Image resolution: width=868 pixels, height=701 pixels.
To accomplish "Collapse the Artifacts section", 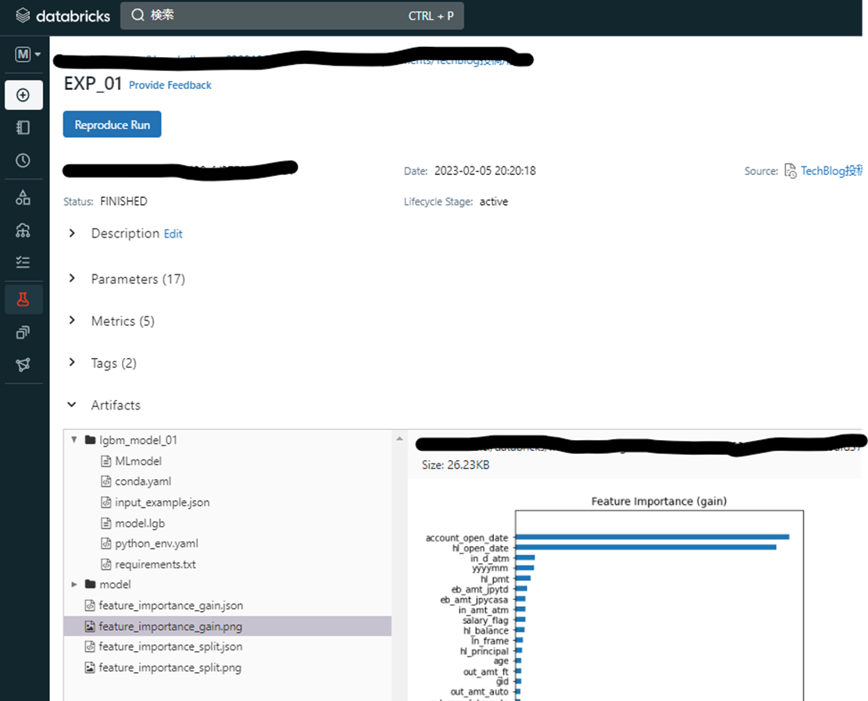I will coord(72,405).
